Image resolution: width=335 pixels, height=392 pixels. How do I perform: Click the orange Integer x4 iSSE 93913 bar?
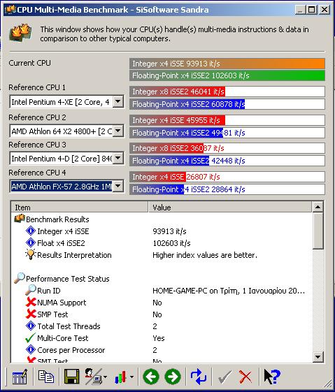pyautogui.click(x=227, y=64)
